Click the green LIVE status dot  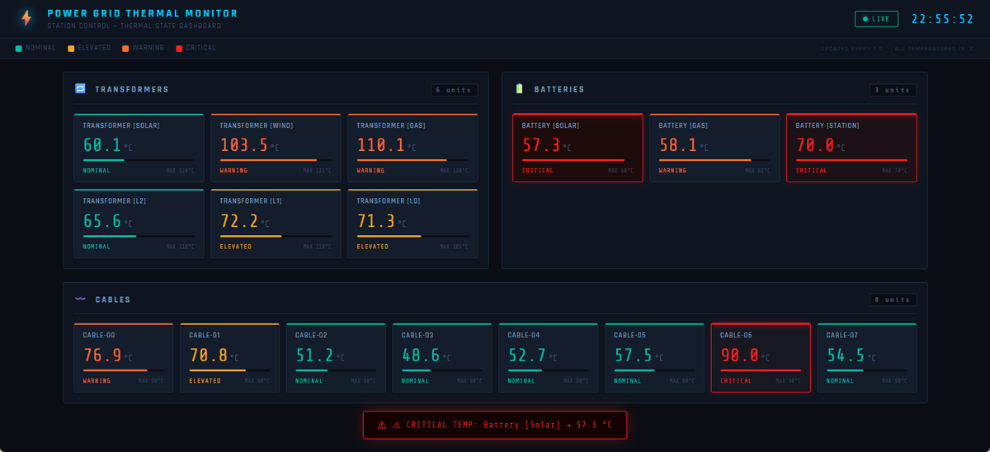tap(865, 19)
